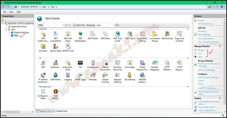227x118 pixels.
Task: Collapse the DESKTOP-1D5TFTU server node
Action: tap(3, 23)
